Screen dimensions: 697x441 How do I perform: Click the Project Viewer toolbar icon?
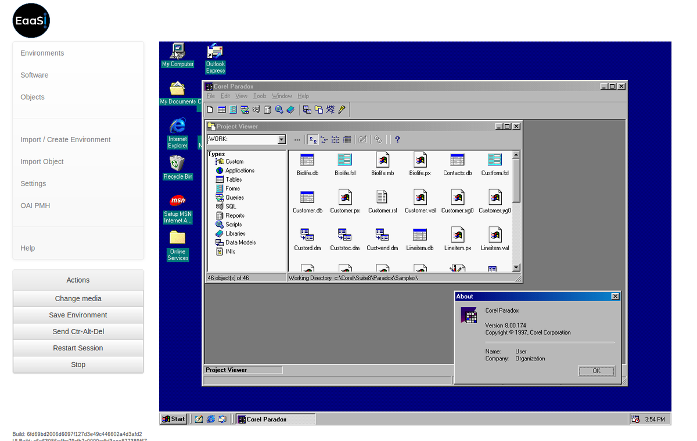[318, 109]
